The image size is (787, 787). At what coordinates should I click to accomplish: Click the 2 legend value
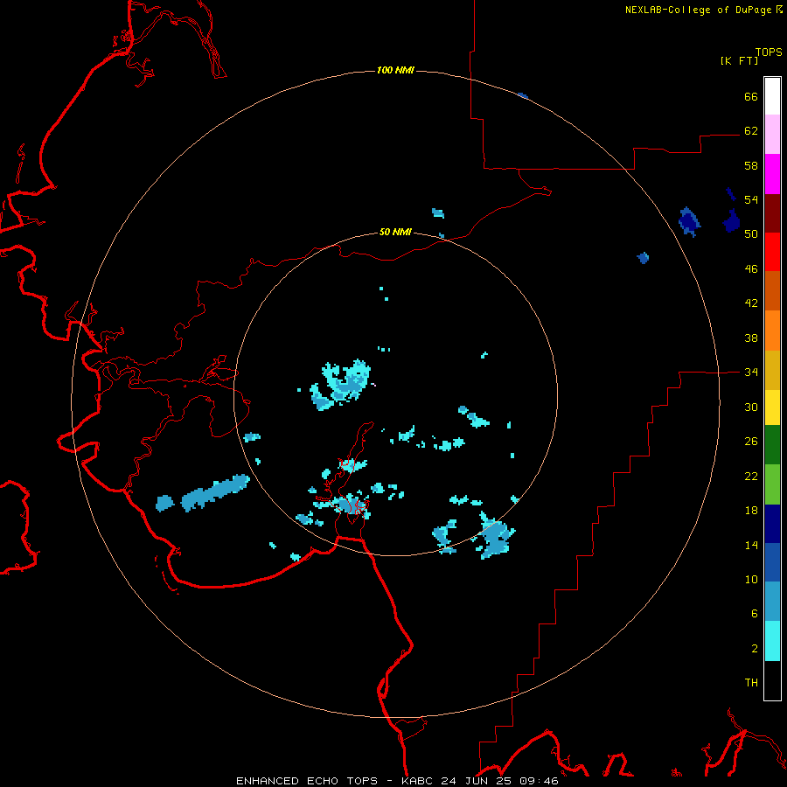pos(755,649)
